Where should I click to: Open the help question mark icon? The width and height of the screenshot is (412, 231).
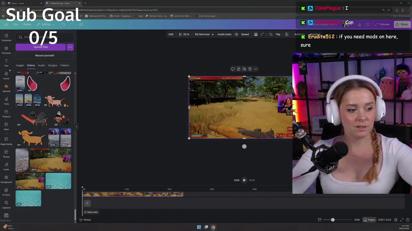click(x=407, y=220)
